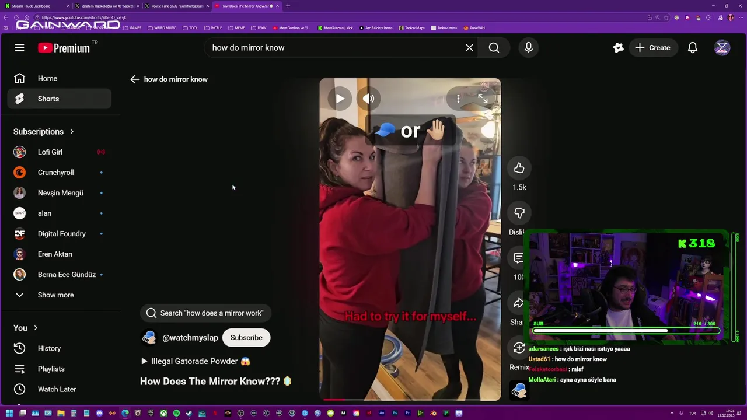Open History in sidebar
This screenshot has width=747, height=420.
(59, 348)
